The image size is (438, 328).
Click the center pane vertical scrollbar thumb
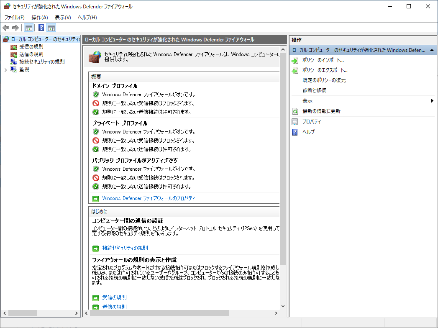[x=283, y=159]
